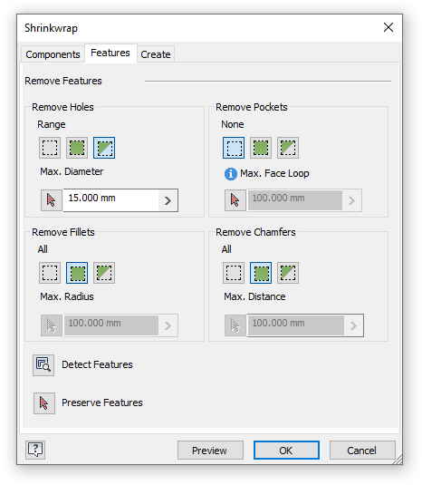Viewport: 422px width, 485px height.
Task: Click the Max. Face Loop selection arrow icon
Action: coord(235,200)
